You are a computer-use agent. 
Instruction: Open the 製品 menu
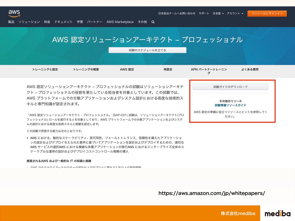[11, 22]
